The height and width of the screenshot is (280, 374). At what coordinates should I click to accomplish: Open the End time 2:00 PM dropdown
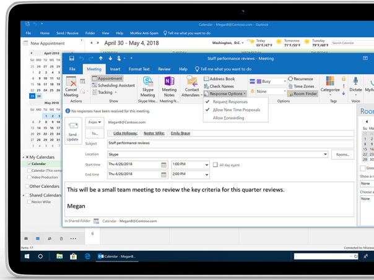tap(207, 175)
